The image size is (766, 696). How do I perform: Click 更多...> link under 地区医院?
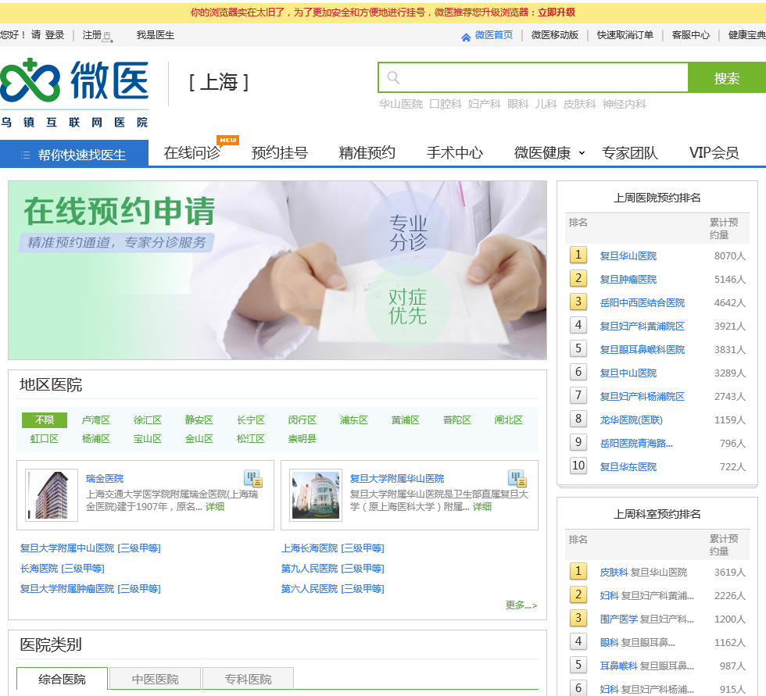pos(521,605)
